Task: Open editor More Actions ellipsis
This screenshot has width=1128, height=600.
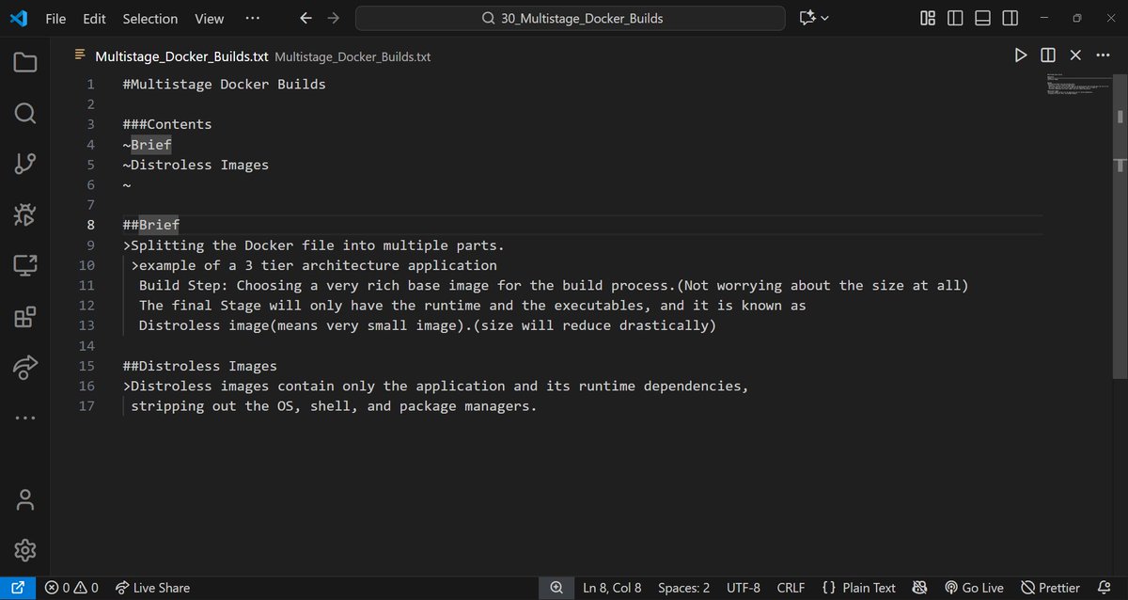Action: click(1104, 56)
